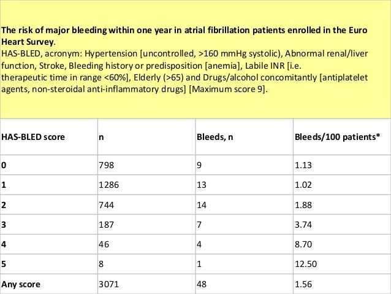Screen dimensions: 391x294
Task: Select the bold title about Euro Heart Survey
Action: point(184,36)
